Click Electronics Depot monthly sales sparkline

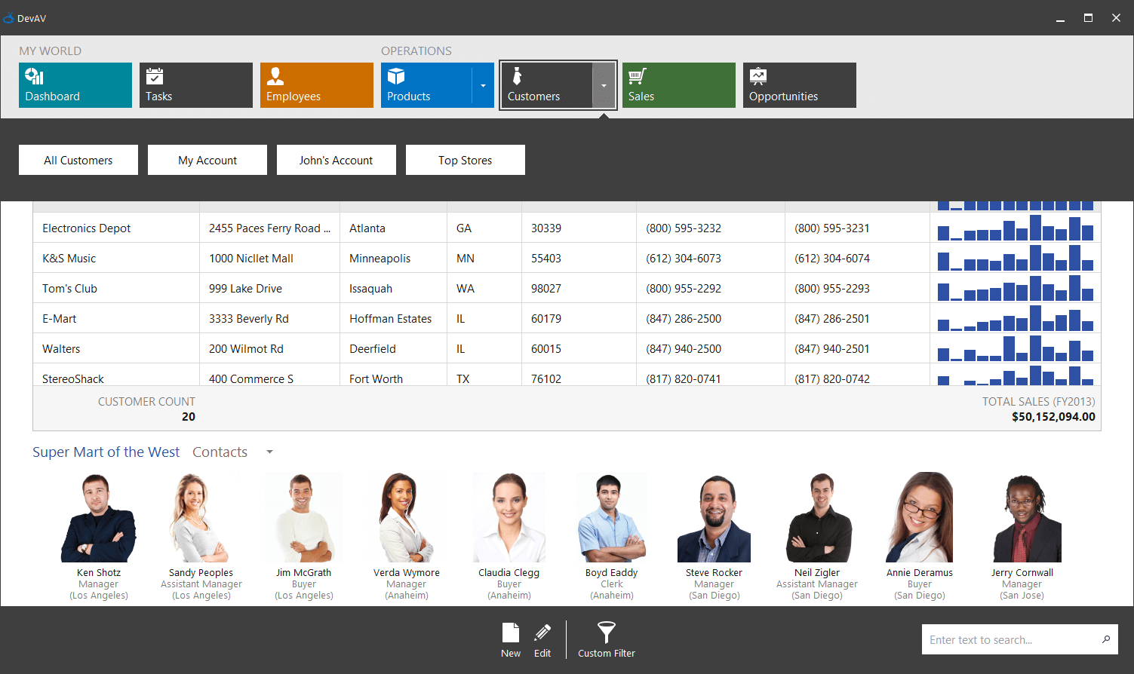1016,228
